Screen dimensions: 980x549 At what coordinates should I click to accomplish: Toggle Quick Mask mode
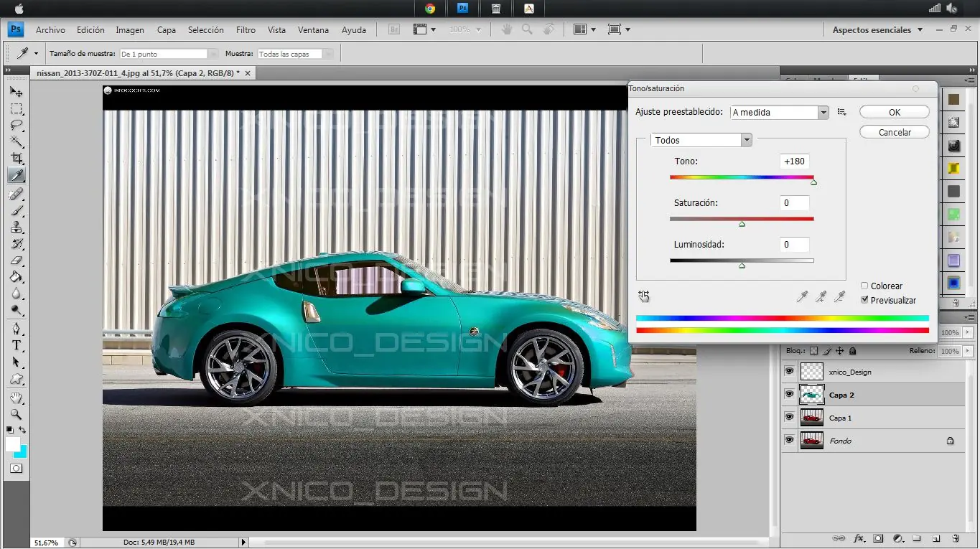pos(16,469)
